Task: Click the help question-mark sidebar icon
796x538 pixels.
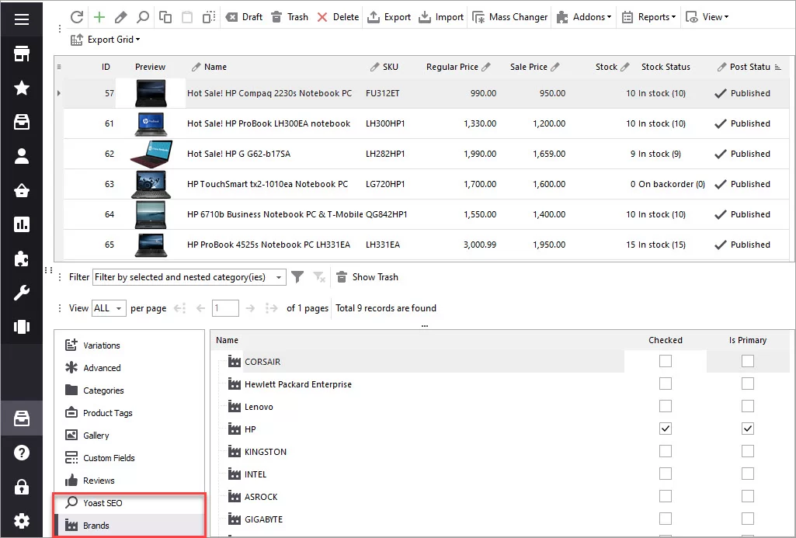Action: [x=21, y=452]
